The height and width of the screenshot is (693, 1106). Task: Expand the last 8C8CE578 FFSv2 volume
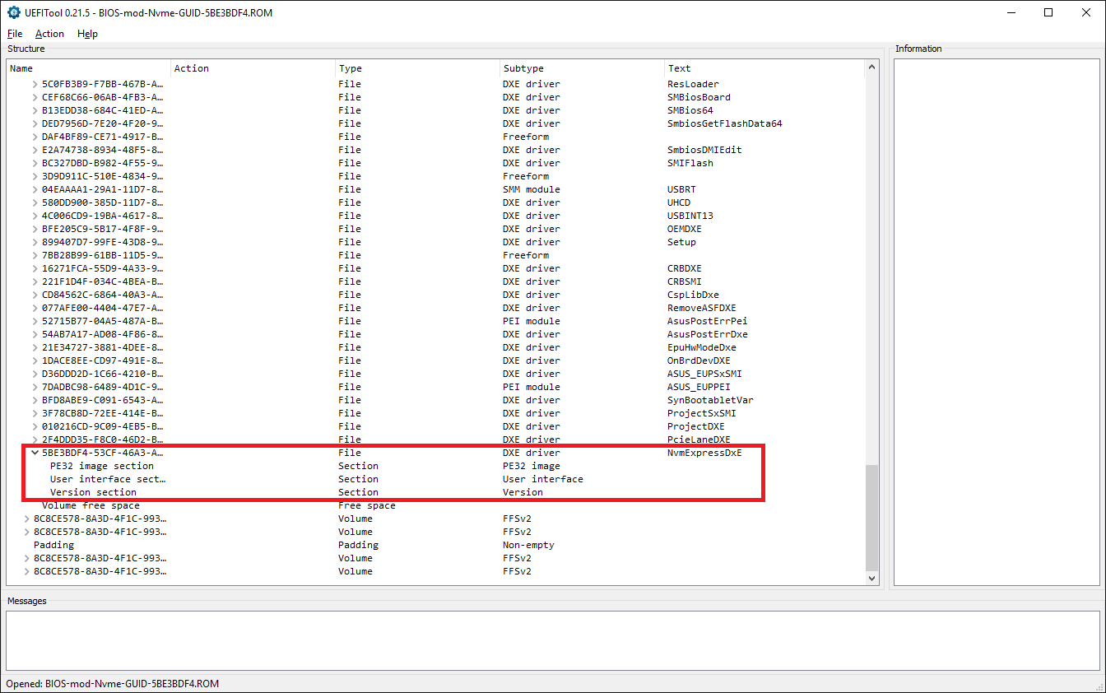(x=26, y=571)
